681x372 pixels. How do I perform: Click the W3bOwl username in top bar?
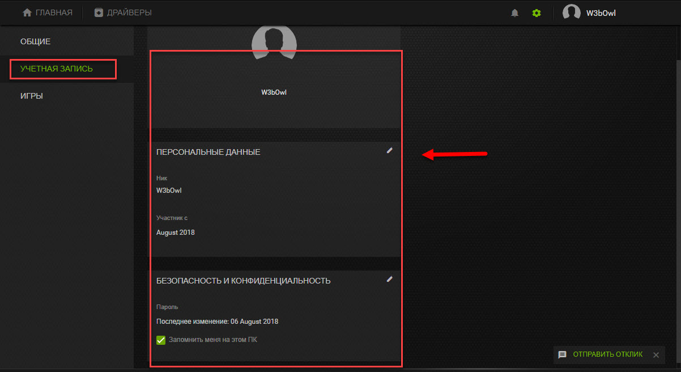[601, 13]
